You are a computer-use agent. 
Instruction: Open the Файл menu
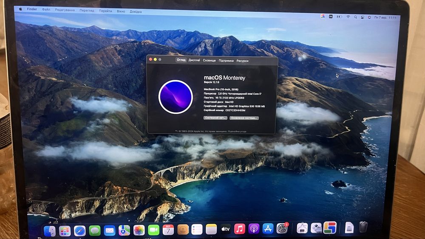[46, 9]
